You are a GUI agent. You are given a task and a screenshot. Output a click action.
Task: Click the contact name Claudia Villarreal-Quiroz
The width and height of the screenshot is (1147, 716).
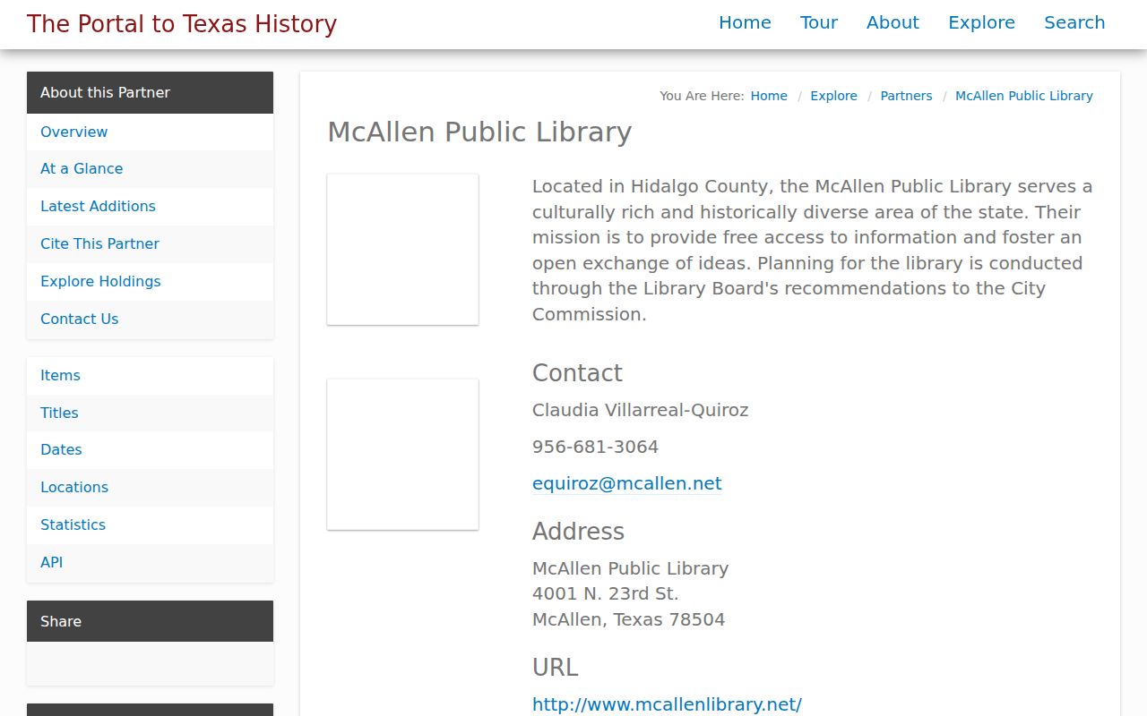640,410
